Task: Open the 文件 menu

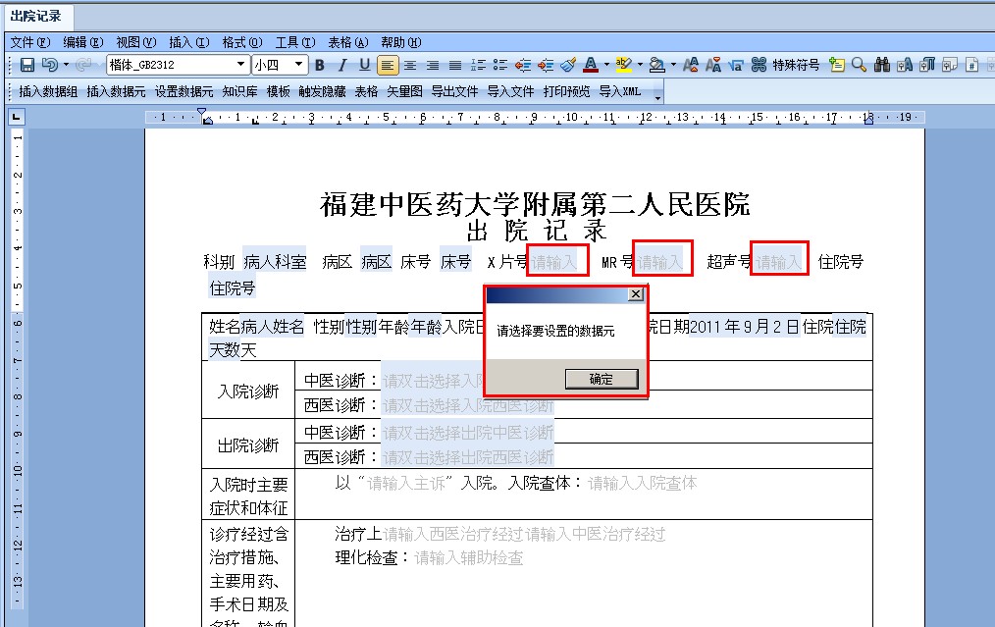Action: pos(29,42)
